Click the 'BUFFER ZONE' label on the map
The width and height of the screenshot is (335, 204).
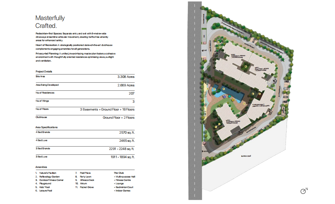point(246,156)
